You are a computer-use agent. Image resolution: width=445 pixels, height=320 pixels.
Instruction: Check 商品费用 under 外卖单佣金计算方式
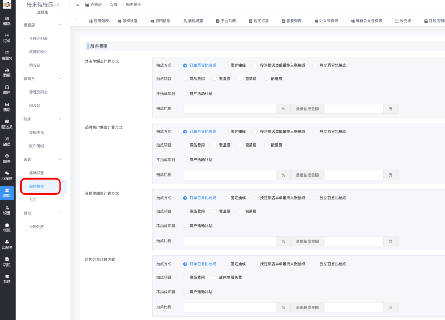coord(186,79)
